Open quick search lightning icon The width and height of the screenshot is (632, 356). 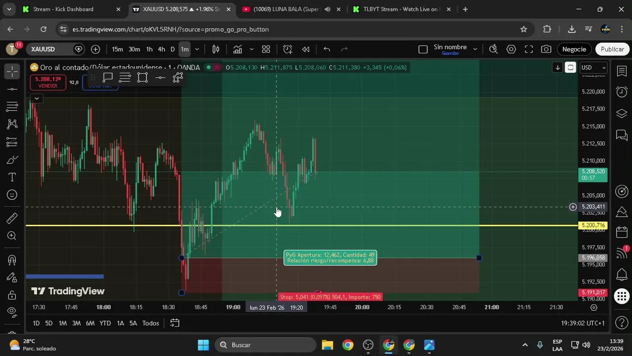(x=493, y=49)
